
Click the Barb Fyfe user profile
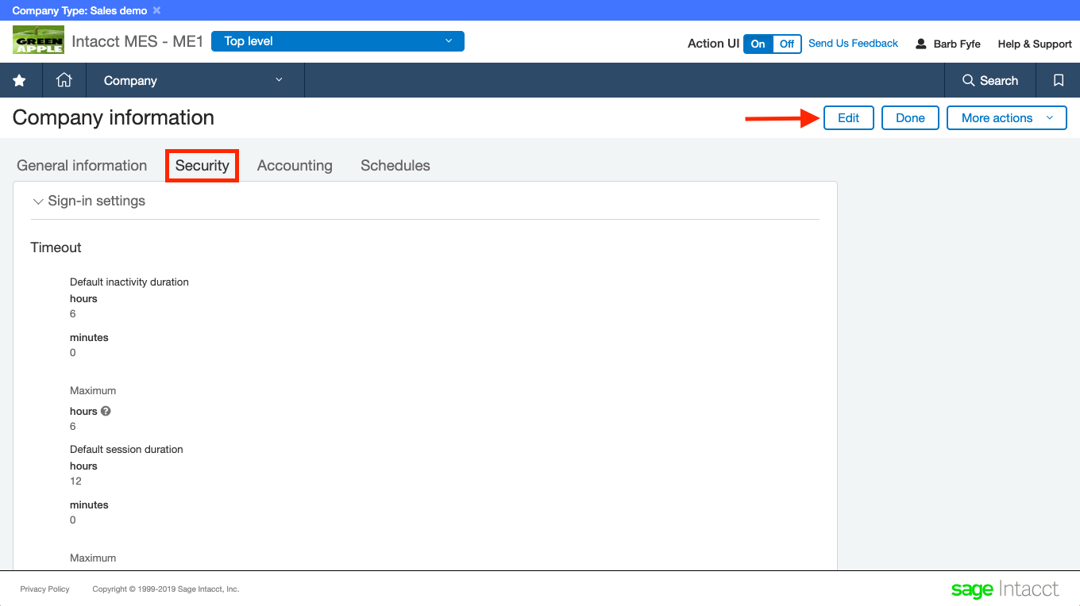point(948,44)
